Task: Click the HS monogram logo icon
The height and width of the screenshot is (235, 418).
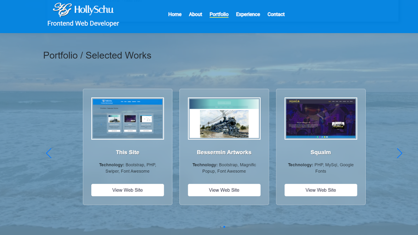Action: (x=62, y=10)
